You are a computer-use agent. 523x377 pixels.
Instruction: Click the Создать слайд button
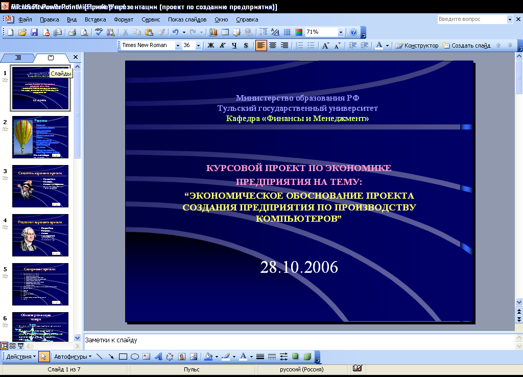466,45
